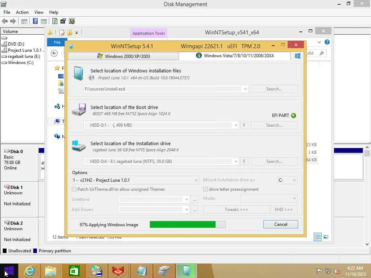The width and height of the screenshot is (371, 278).
Task: Select the ragebait luna (E:) volume
Action: click(21, 56)
